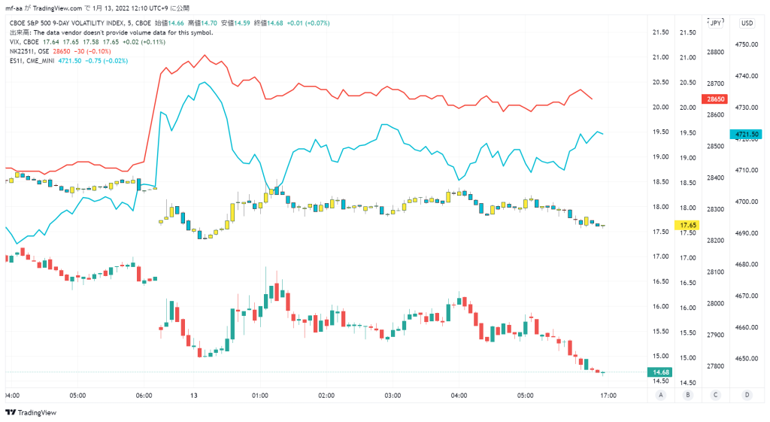
Task: Select the ES1!, CME_MINI legend entry
Action: (32, 61)
